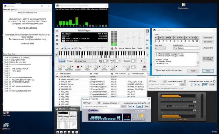Click the Chorus knob

pos(113,67)
